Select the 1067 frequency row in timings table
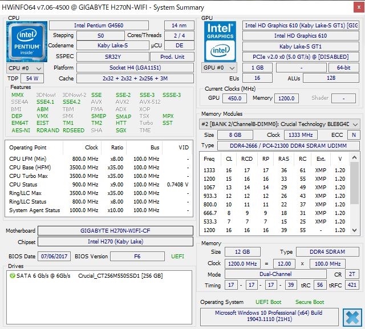Viewport: 365px width, 329px height. pos(274,188)
